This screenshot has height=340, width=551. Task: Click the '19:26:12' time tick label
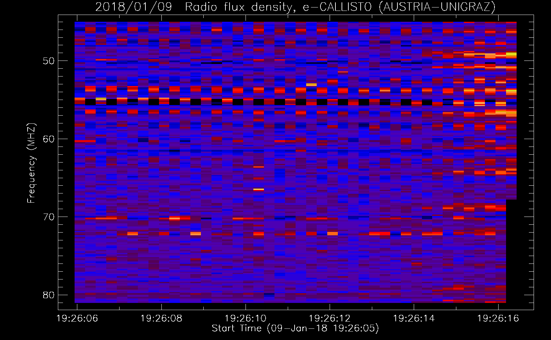click(330, 319)
